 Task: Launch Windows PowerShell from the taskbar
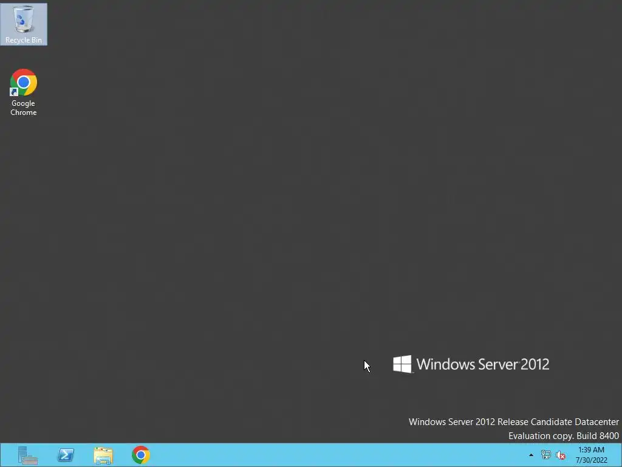(x=66, y=455)
